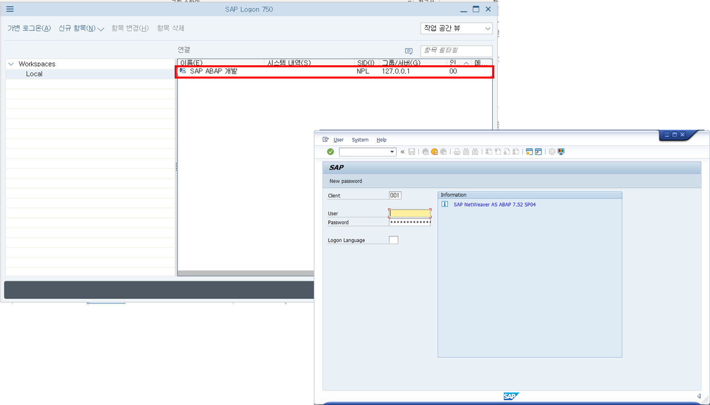Expand the 신규 항목(N) dropdown
This screenshot has height=405, width=710.
pyautogui.click(x=101, y=29)
